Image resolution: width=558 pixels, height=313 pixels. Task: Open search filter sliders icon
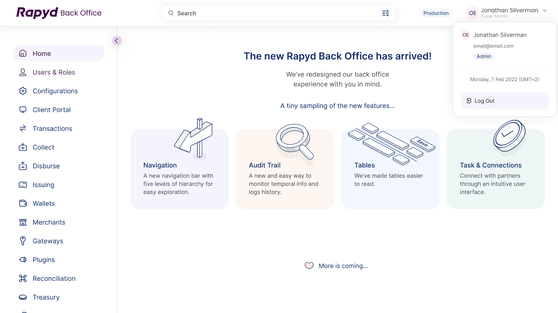[386, 13]
